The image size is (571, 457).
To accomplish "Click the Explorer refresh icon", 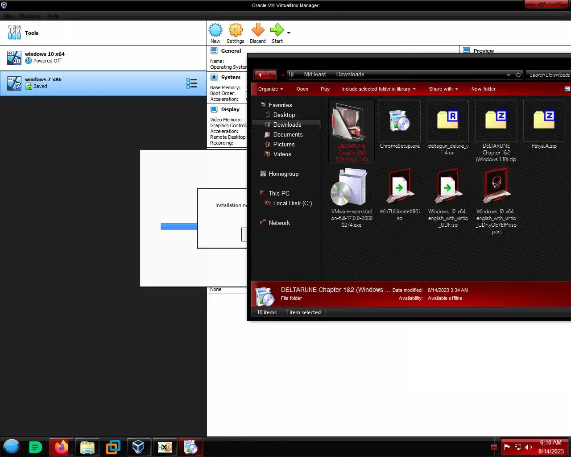I will click(x=518, y=75).
